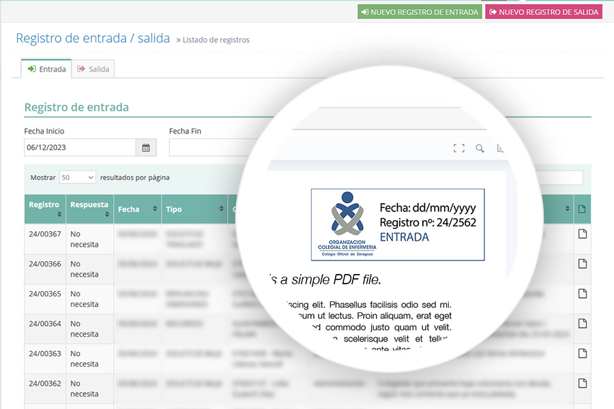Click the Fecha column header label
The image size is (614, 409).
click(x=129, y=209)
